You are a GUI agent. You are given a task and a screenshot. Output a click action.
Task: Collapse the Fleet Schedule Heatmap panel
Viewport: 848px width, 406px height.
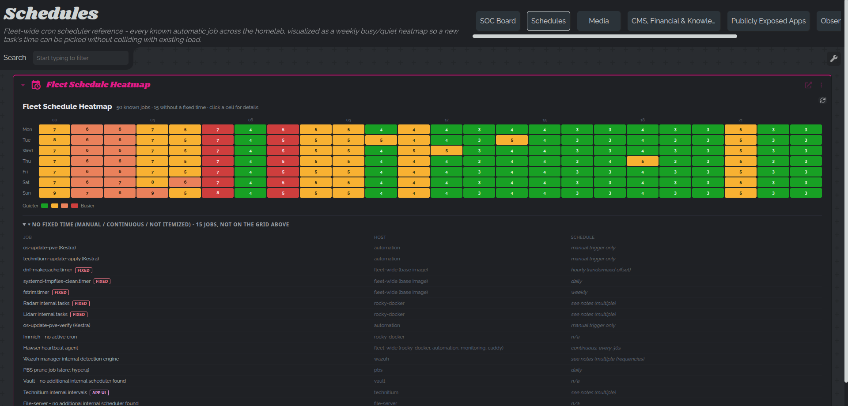(x=23, y=85)
